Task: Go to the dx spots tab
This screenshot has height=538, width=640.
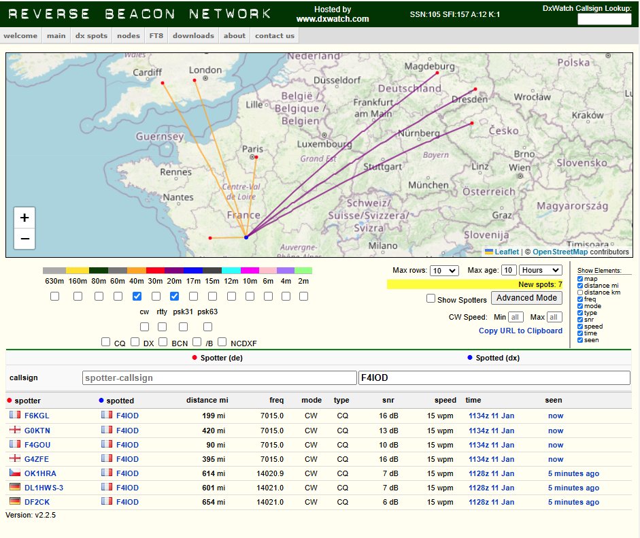Action: coord(91,35)
